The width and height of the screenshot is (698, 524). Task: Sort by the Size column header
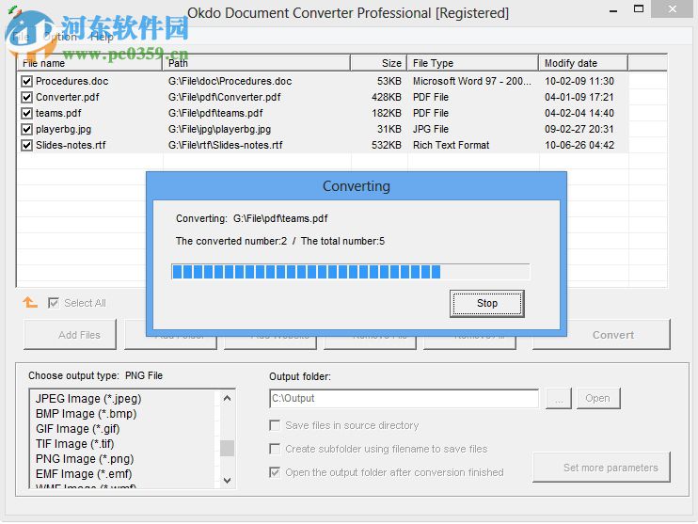pyautogui.click(x=379, y=63)
